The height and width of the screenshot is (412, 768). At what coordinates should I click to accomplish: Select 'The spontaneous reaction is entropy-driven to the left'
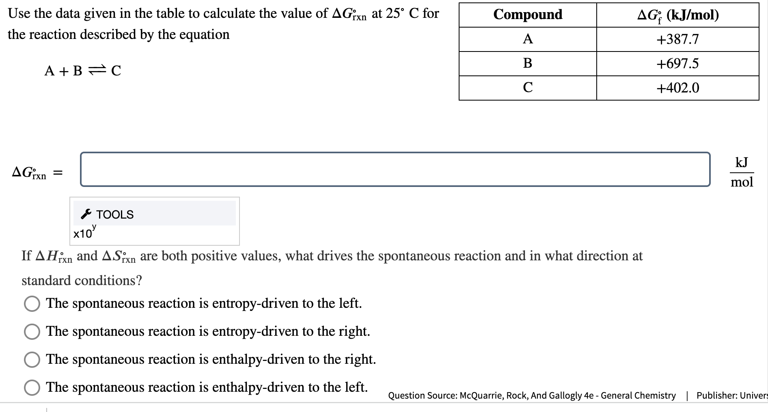[x=32, y=304]
